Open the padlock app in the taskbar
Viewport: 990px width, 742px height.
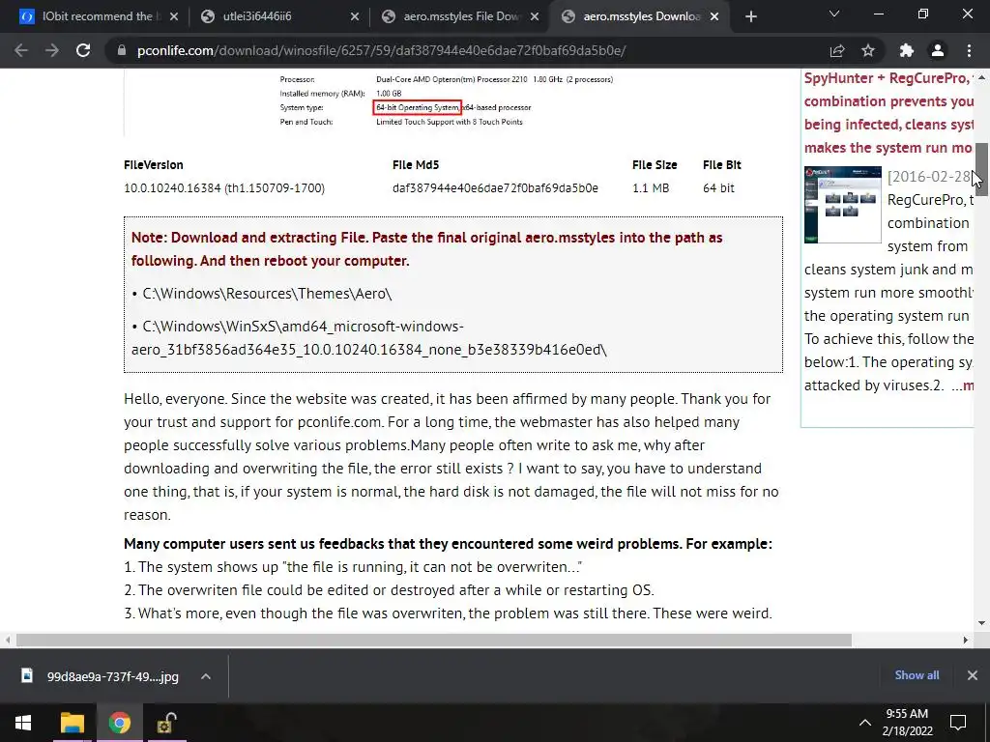166,723
